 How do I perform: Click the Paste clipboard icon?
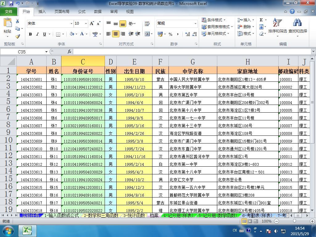7,23
